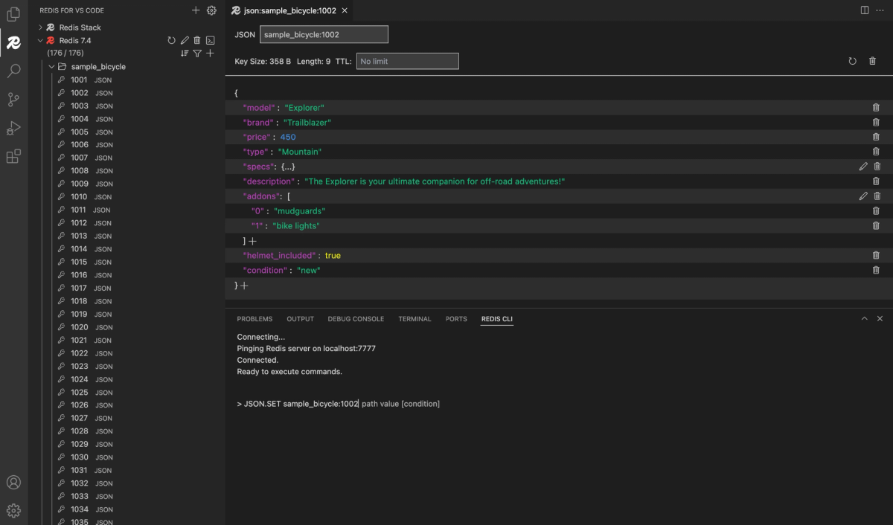Viewport: 893px width, 525px height.
Task: Delete the model field with its trash icon
Action: point(876,107)
